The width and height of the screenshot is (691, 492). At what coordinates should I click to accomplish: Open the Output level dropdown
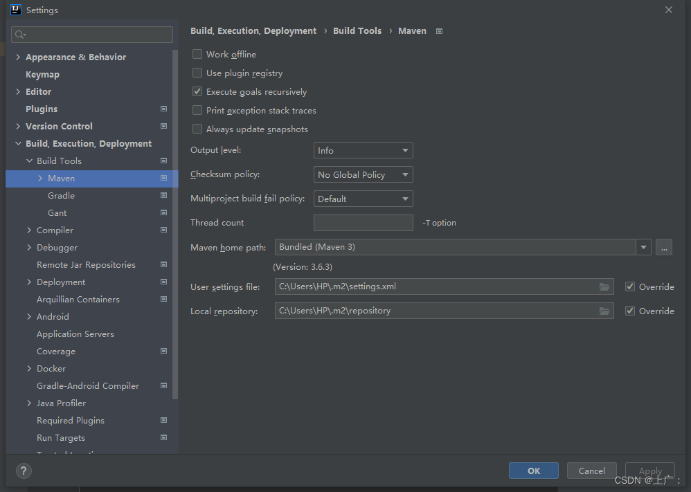(363, 150)
